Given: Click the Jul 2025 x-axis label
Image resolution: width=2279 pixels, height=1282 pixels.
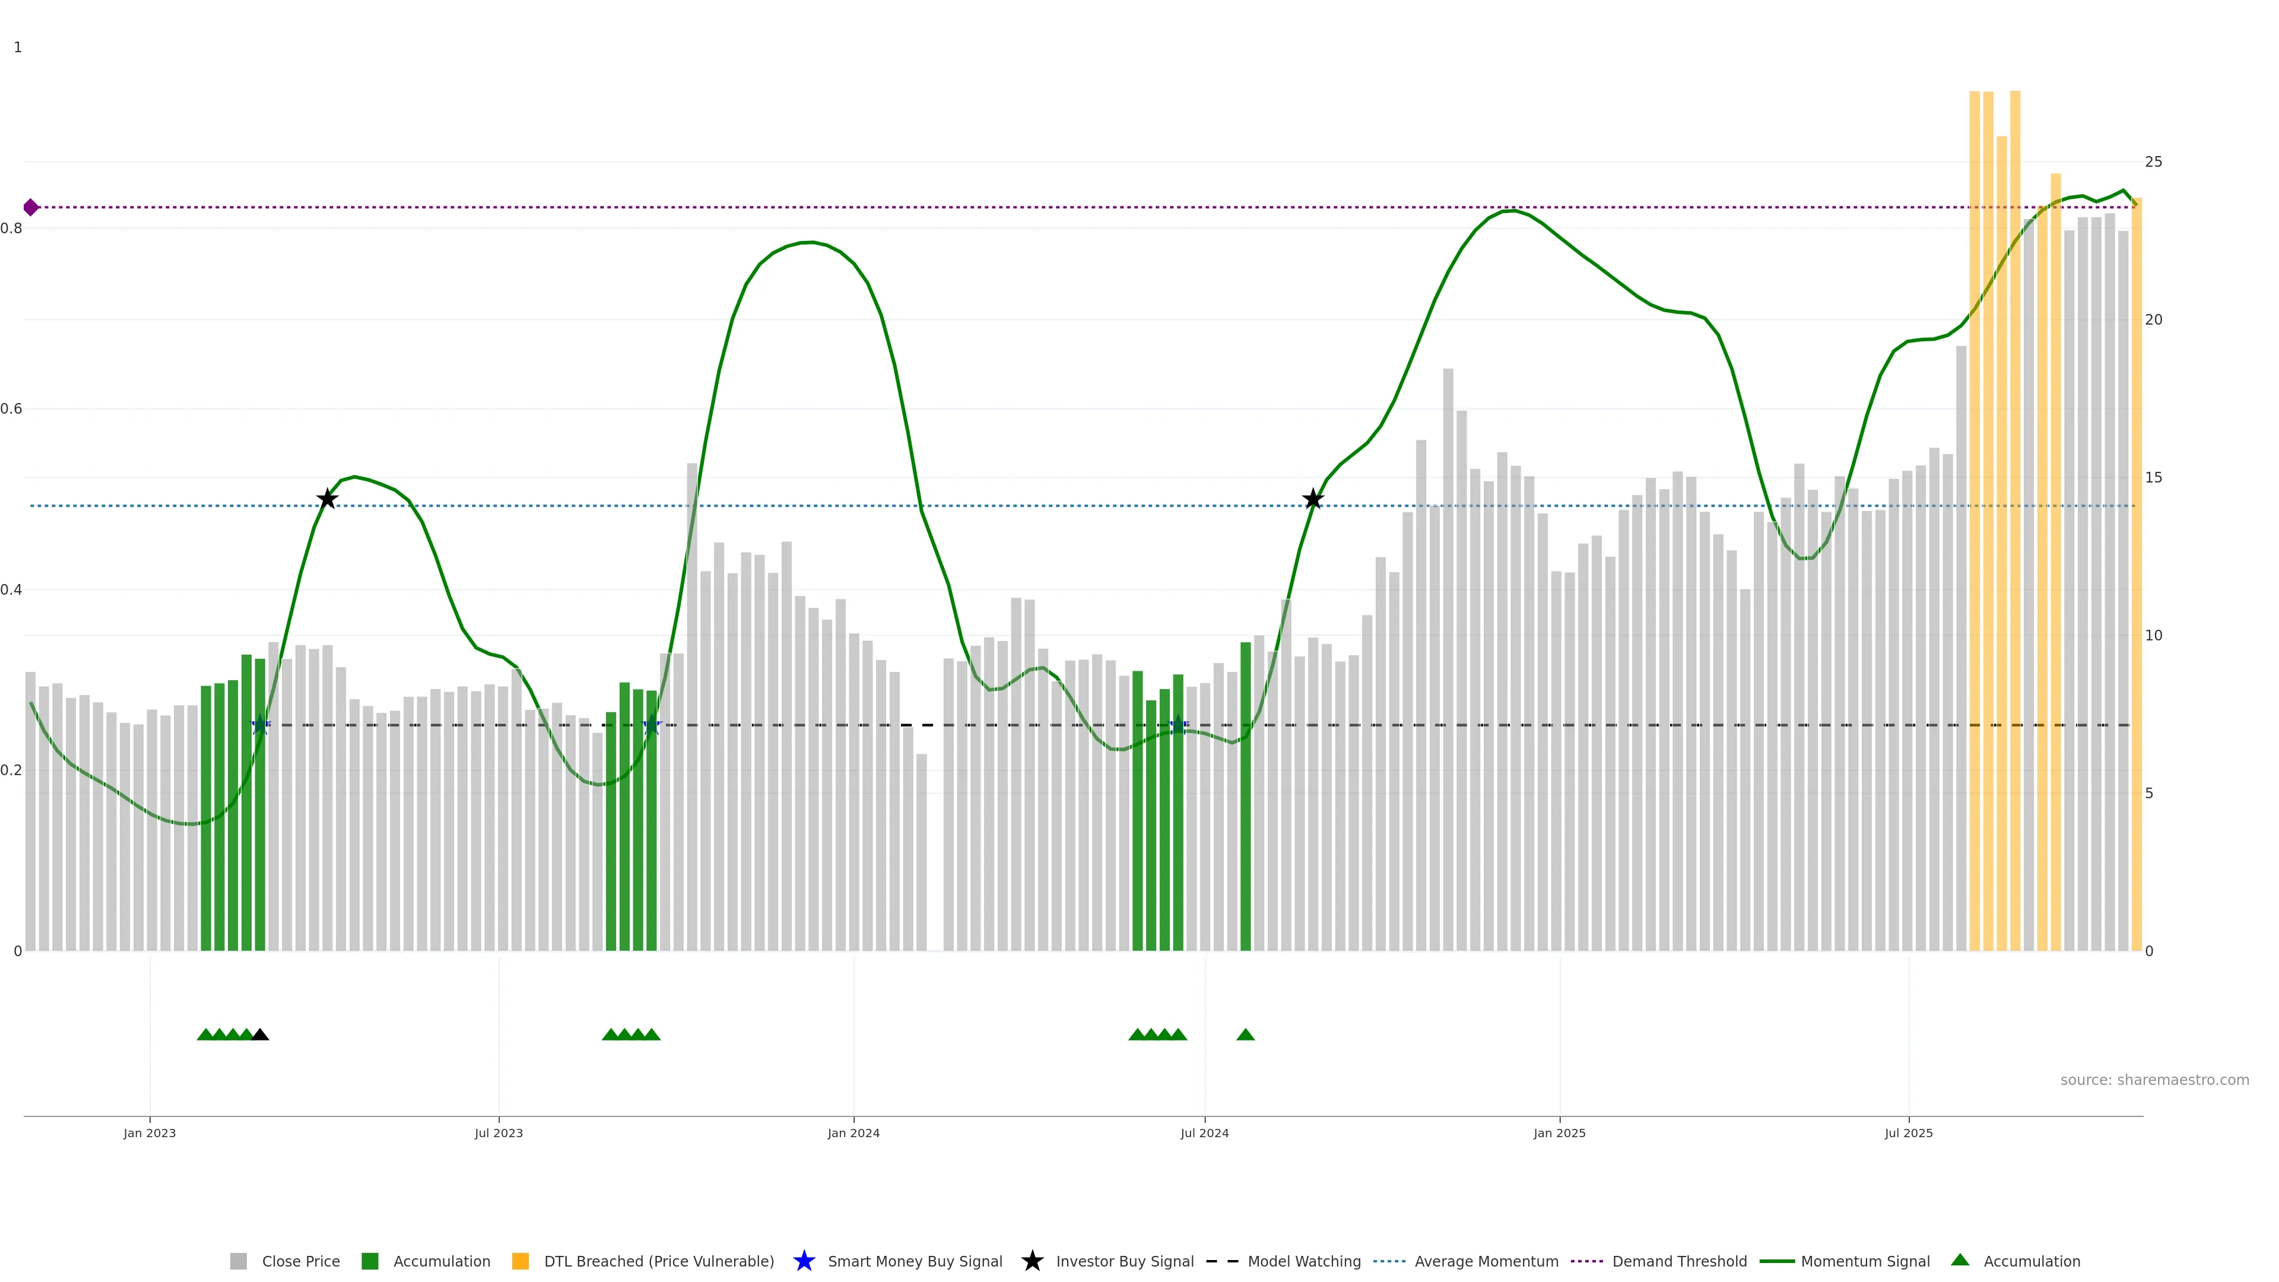Looking at the screenshot, I should pos(1908,1134).
